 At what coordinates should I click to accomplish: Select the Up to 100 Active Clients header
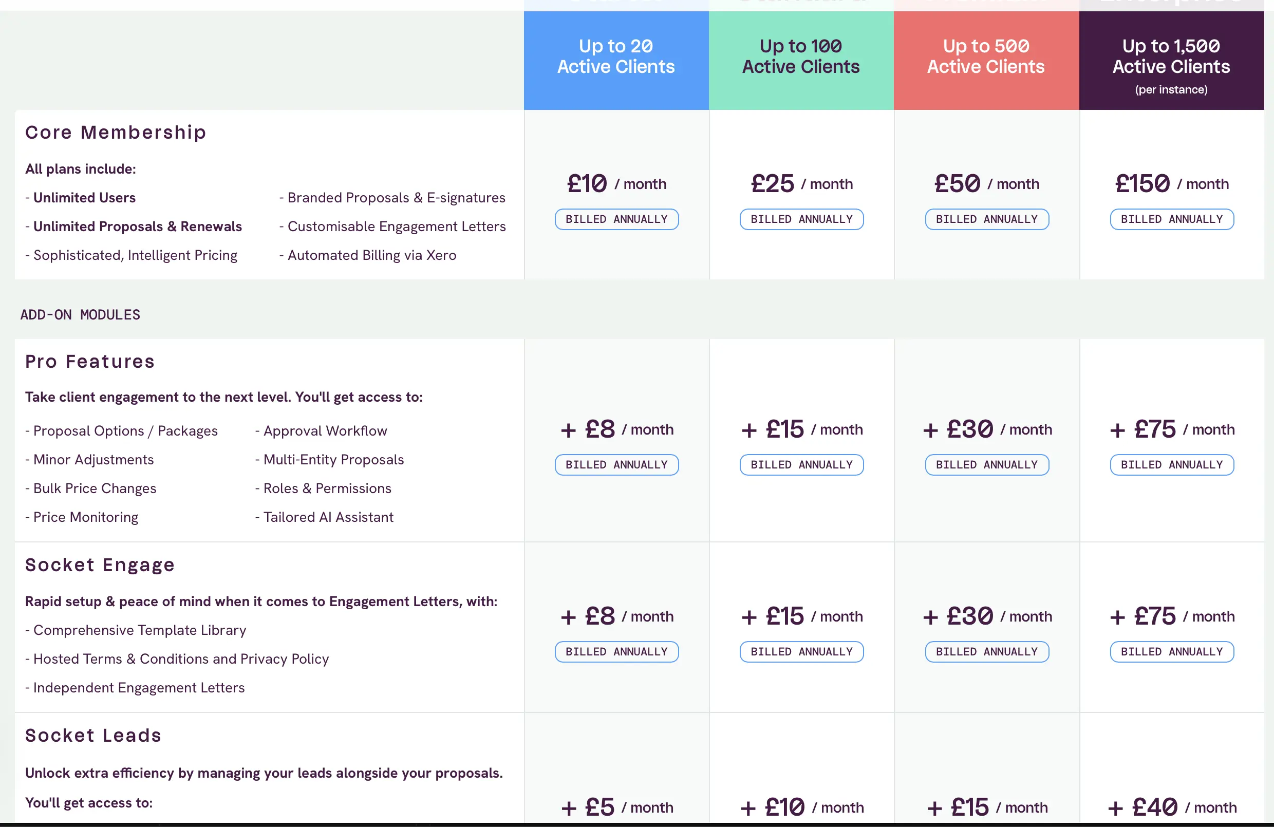(801, 61)
